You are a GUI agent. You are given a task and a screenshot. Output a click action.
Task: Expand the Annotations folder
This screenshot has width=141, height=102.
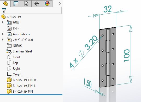coord(3,34)
